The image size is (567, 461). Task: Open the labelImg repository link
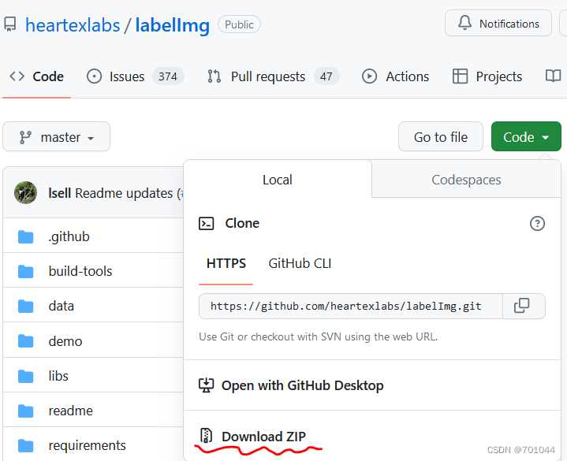tap(173, 26)
